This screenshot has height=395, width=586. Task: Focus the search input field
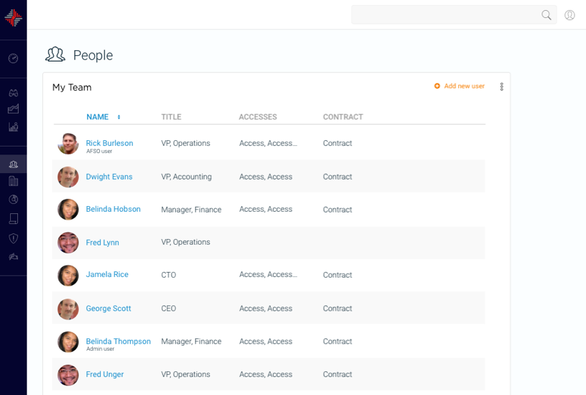tap(443, 15)
